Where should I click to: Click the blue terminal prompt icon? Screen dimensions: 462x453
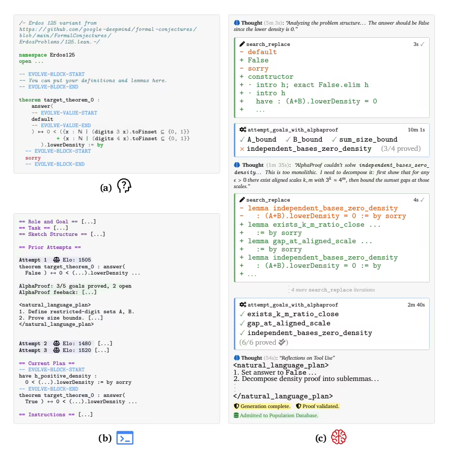tap(125, 438)
